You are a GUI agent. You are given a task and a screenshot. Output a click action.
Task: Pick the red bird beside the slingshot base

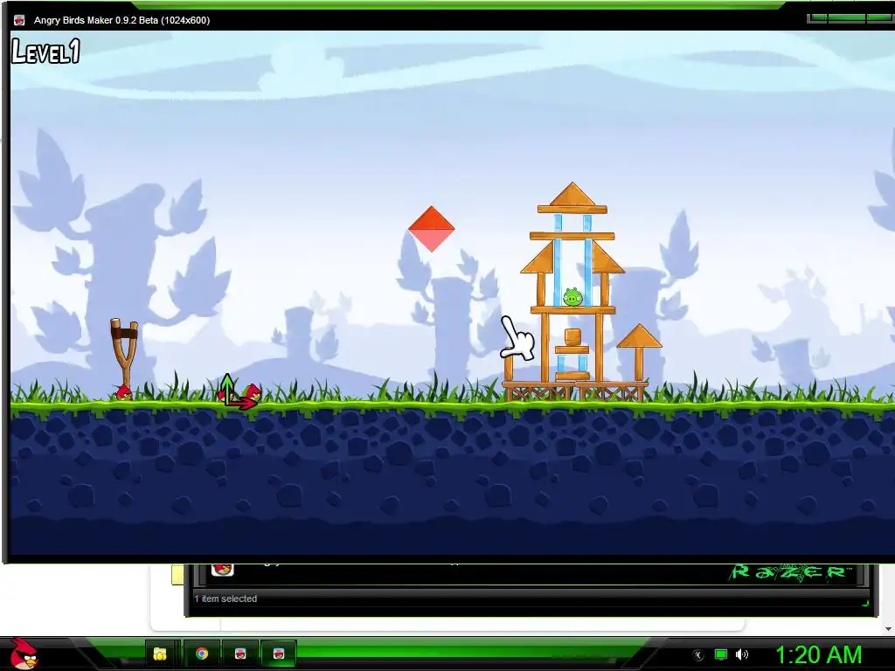(x=123, y=392)
